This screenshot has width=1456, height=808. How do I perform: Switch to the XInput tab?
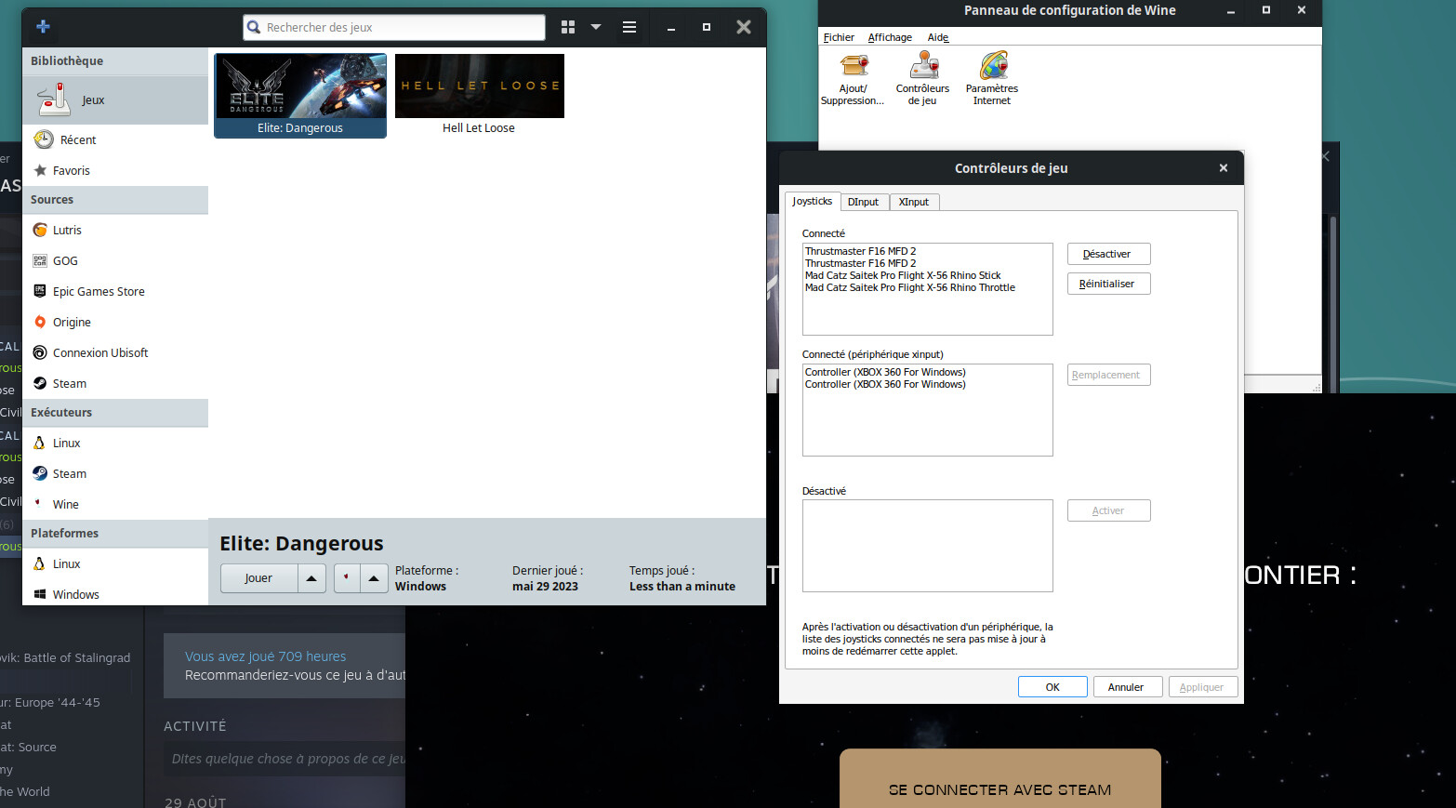(x=914, y=202)
